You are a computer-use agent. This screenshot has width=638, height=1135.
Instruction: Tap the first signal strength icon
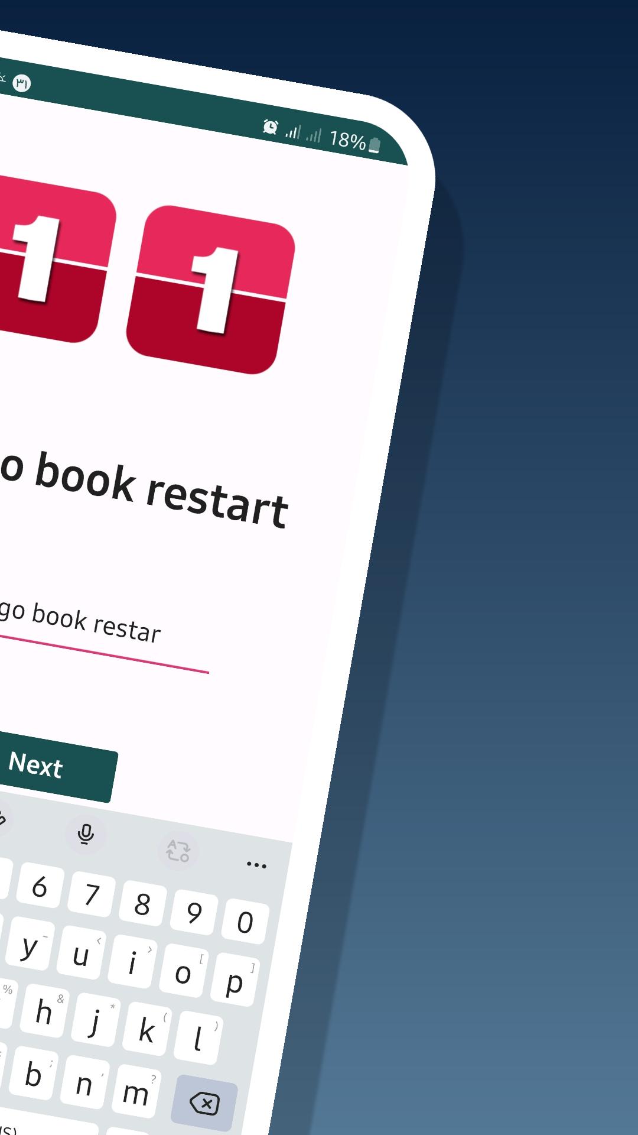point(293,131)
